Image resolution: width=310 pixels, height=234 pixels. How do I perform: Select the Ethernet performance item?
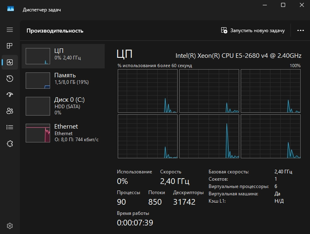63,133
